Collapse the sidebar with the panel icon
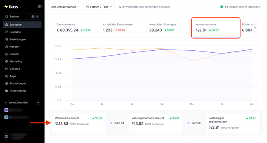This screenshot has width=267, height=143. click(x=40, y=7)
